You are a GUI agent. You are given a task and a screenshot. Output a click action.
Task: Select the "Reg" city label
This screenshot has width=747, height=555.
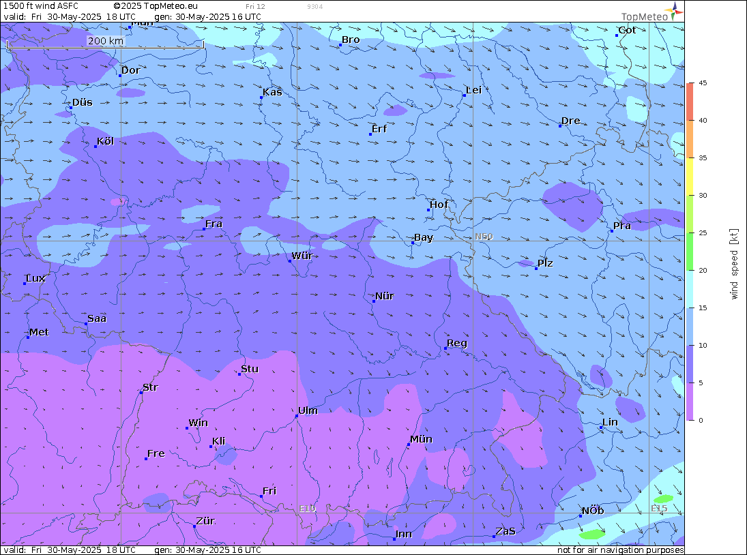457,344
